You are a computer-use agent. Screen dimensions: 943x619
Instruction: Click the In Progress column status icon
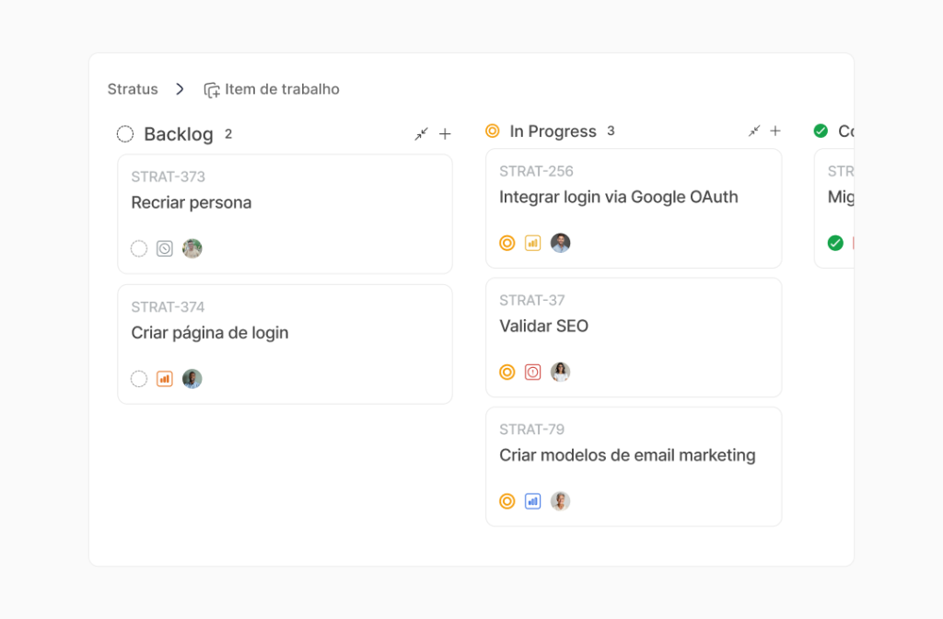point(493,132)
